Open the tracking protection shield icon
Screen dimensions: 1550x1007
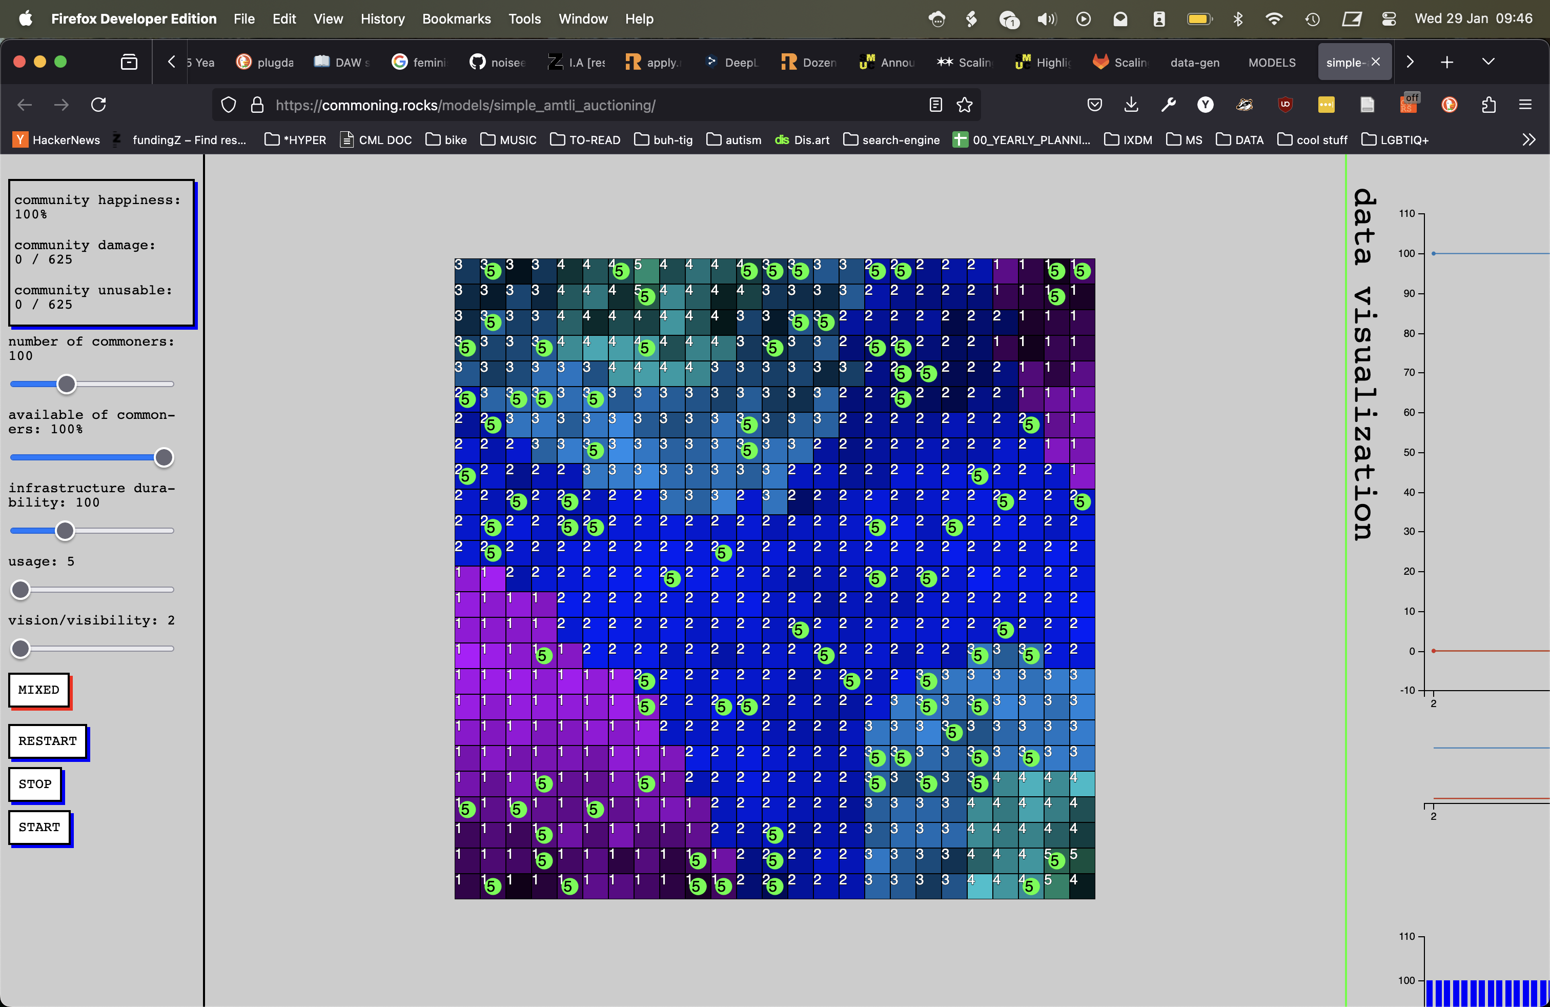[229, 105]
